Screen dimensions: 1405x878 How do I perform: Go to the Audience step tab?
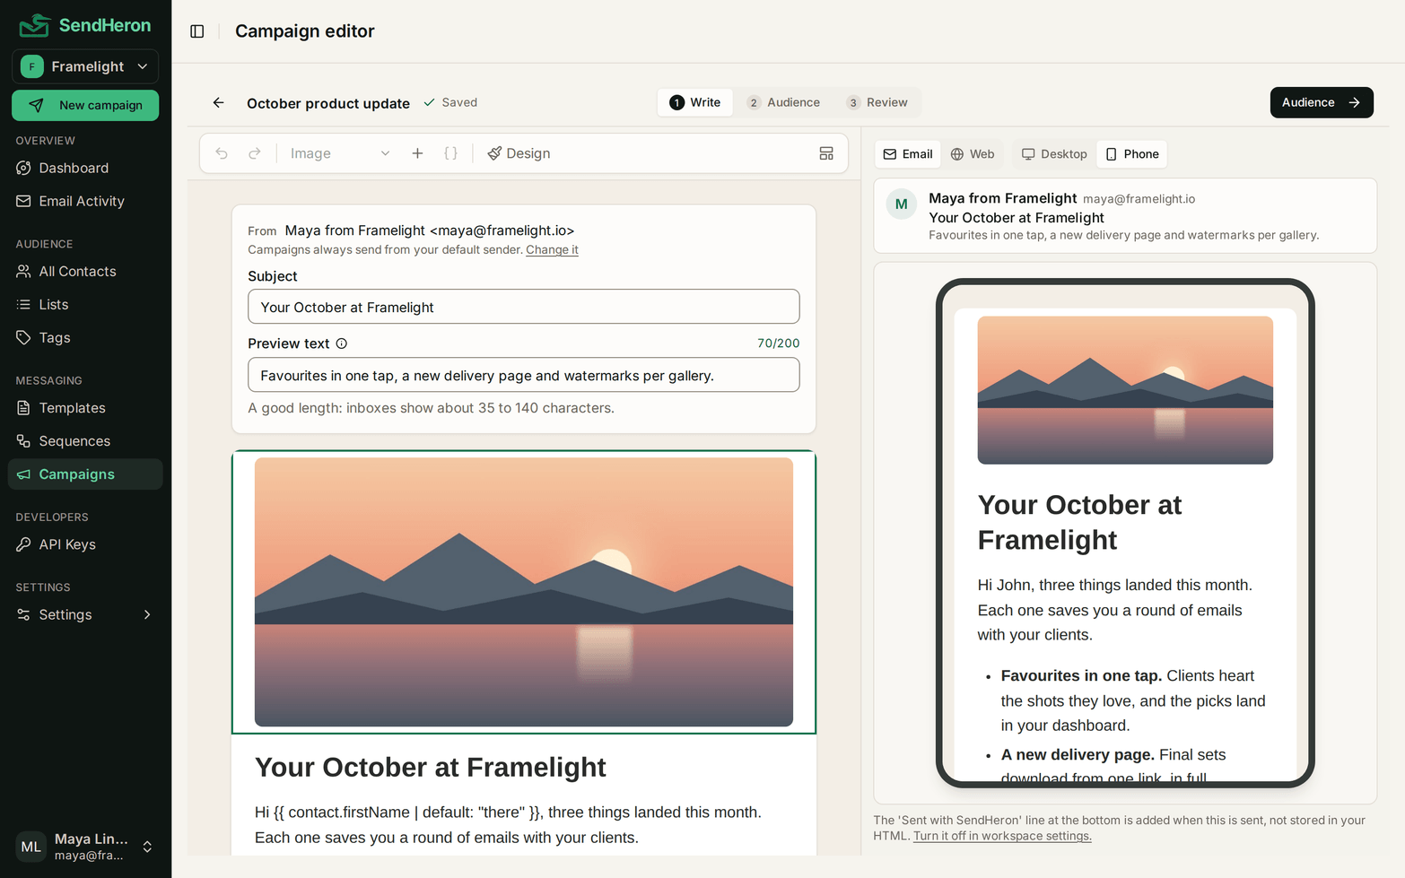pyautogui.click(x=783, y=102)
